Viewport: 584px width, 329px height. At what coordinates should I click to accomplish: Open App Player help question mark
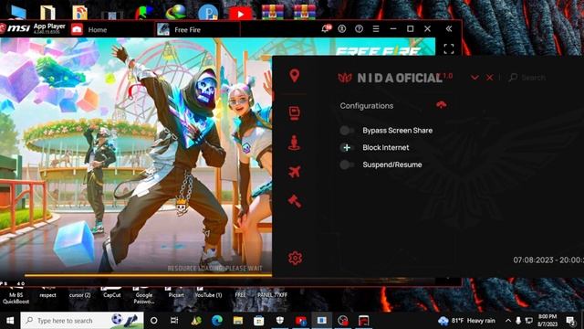[x=359, y=28]
